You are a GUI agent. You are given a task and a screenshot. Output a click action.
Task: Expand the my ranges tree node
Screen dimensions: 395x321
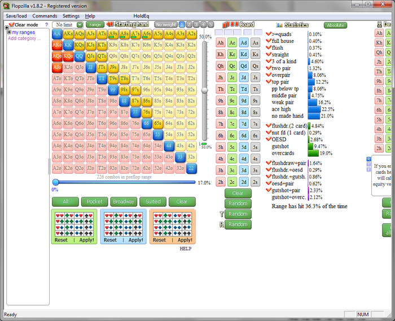[x=10, y=32]
